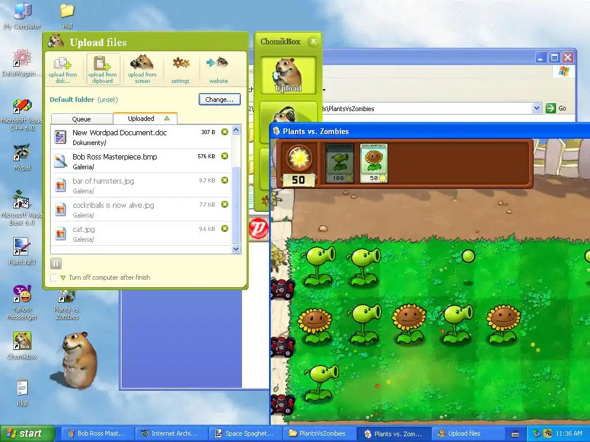Click the sun counter icon in game

pyautogui.click(x=299, y=158)
